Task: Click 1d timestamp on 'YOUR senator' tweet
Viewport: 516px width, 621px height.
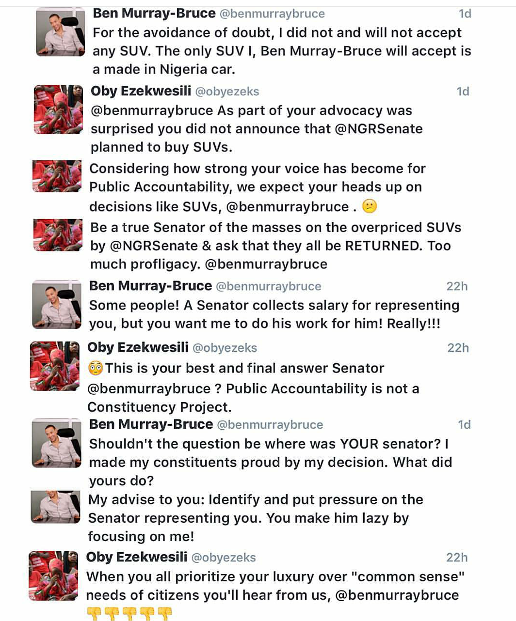Action: (x=464, y=425)
